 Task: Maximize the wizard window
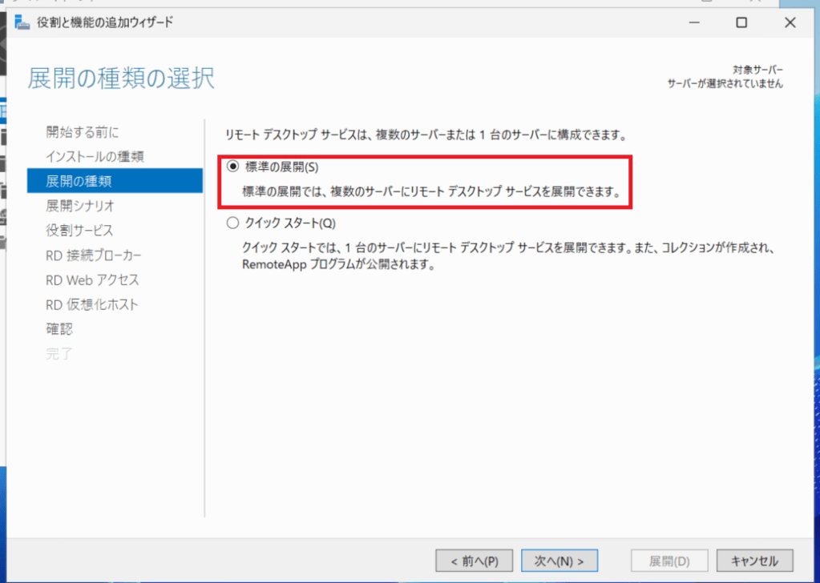[741, 22]
